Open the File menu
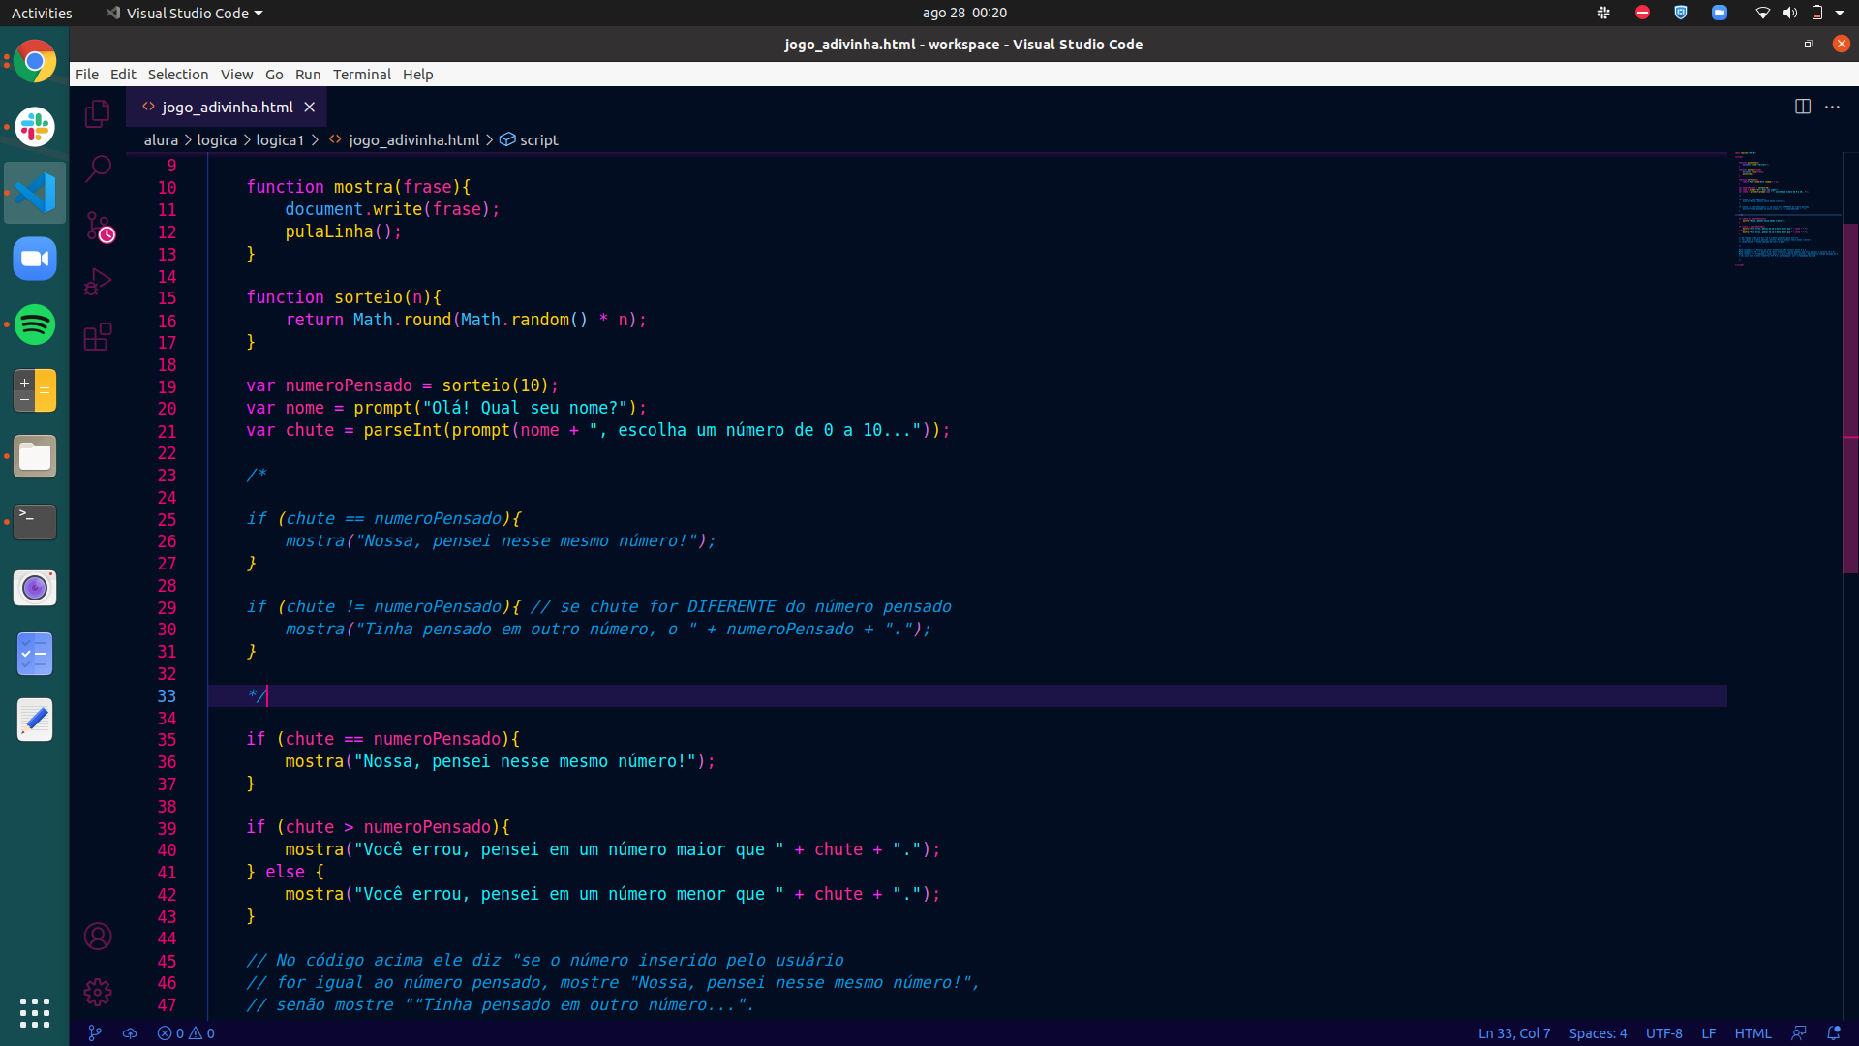Screen dimensions: 1859x1046 [x=87, y=75]
